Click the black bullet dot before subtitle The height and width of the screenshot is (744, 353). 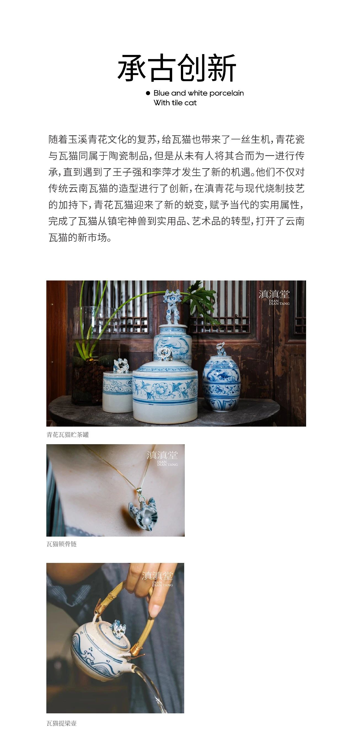[148, 93]
